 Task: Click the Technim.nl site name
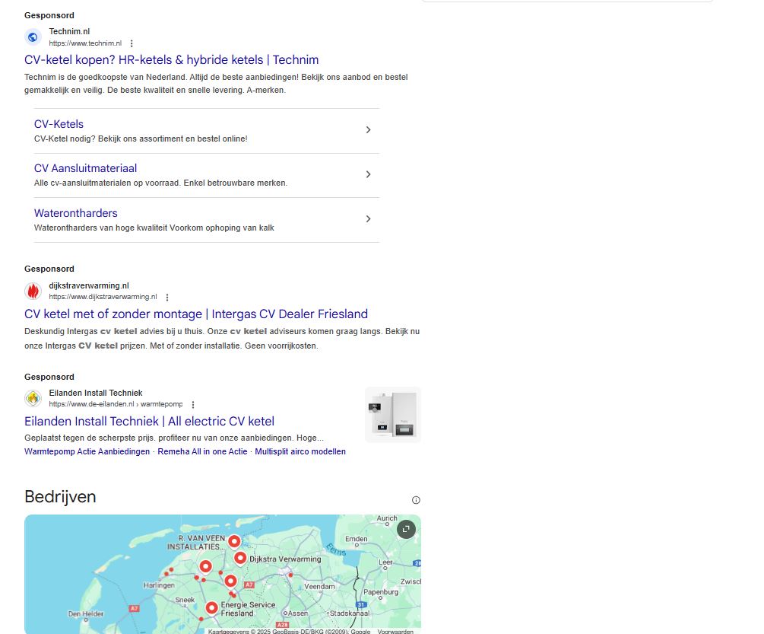coord(69,32)
